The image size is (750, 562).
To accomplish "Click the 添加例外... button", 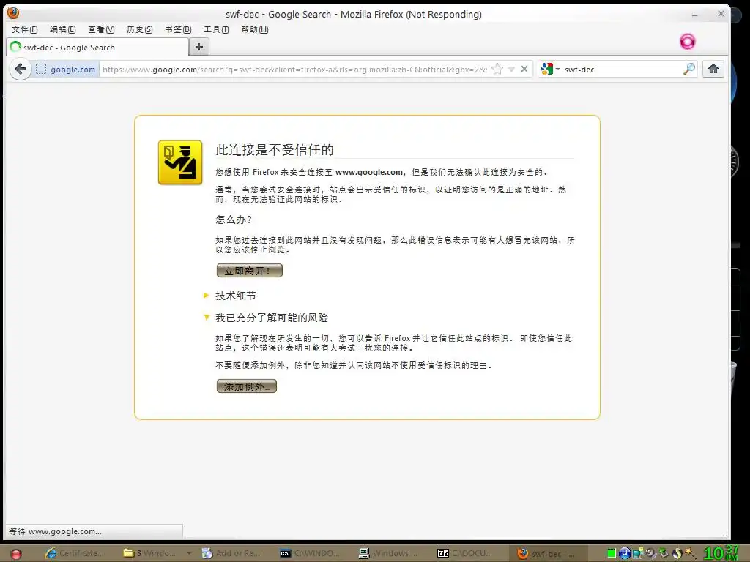I will coord(246,386).
